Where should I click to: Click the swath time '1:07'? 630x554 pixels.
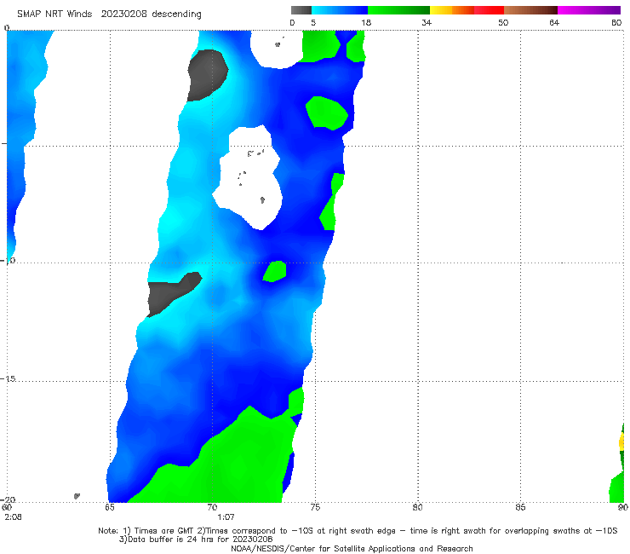tap(226, 517)
